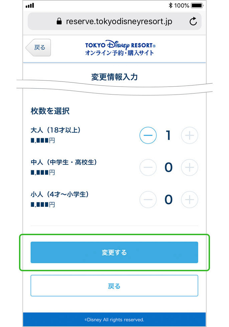Increase the 中人 junior ticket count

tap(190, 167)
